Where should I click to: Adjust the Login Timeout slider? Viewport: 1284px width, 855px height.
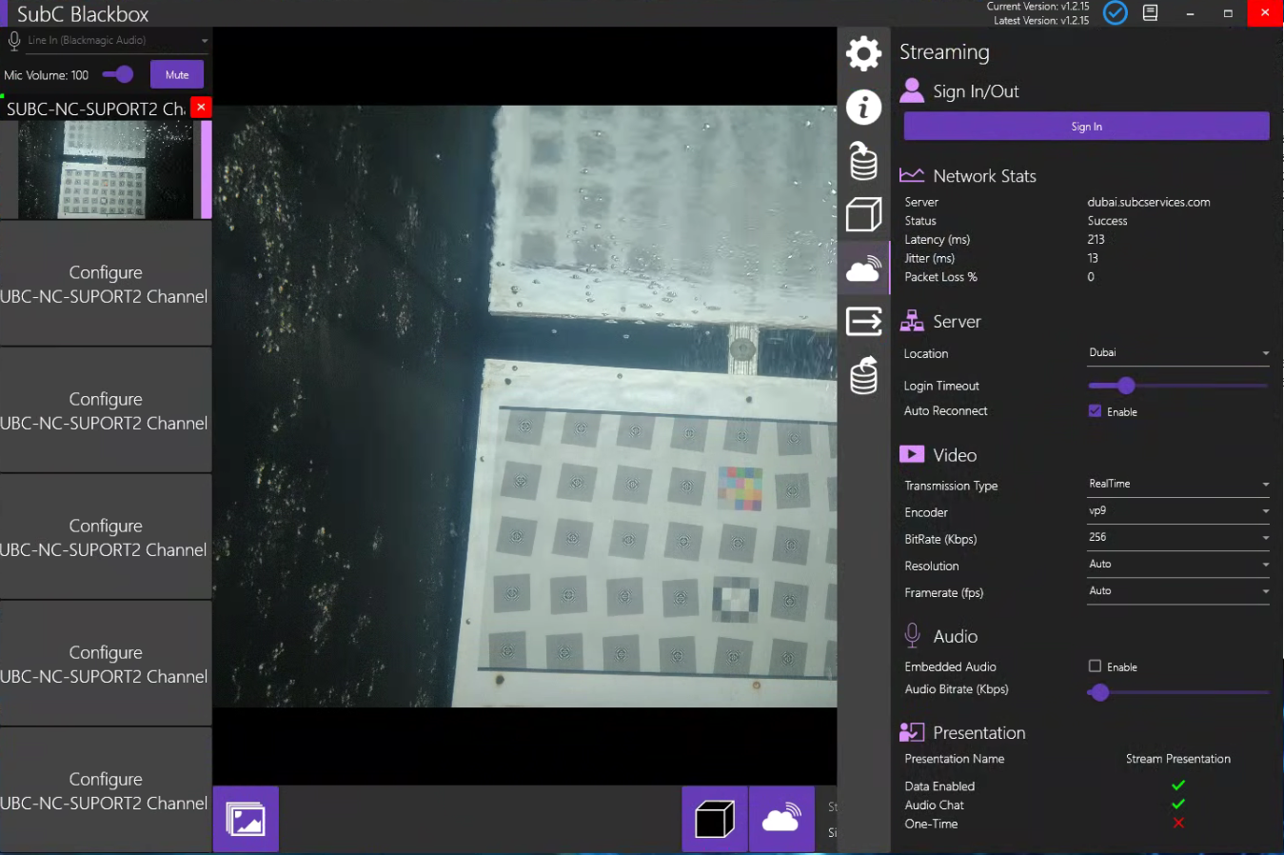click(x=1126, y=386)
